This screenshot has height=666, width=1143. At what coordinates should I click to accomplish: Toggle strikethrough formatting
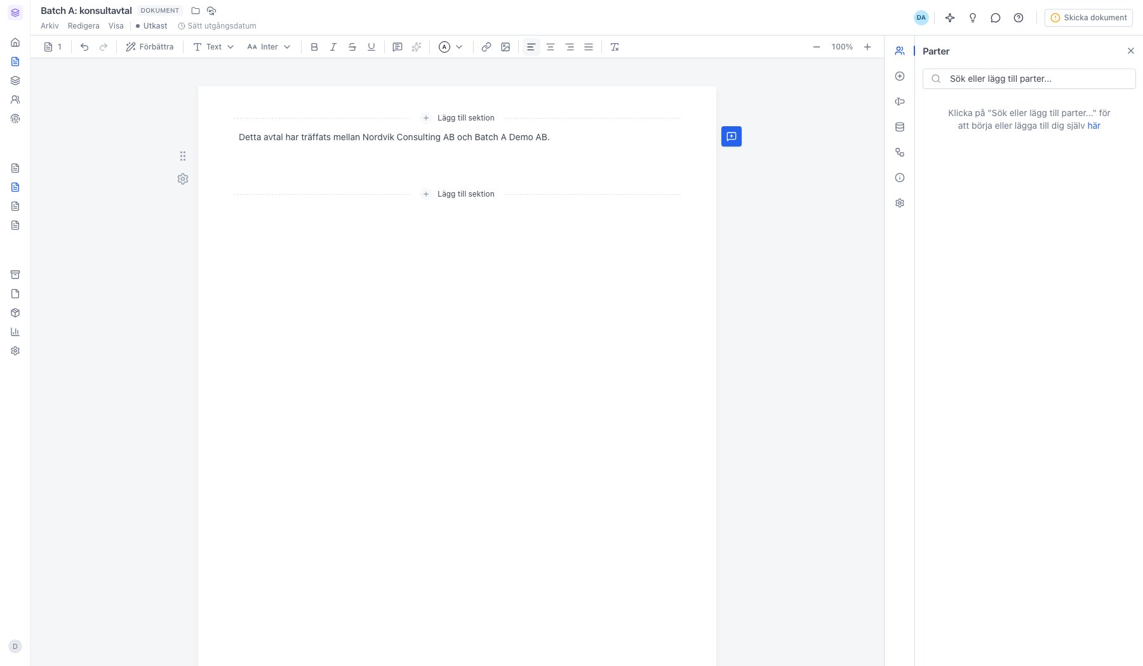pos(352,47)
